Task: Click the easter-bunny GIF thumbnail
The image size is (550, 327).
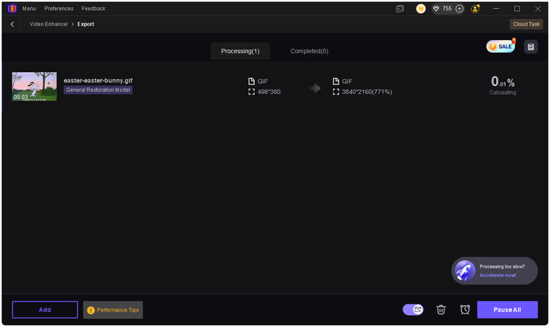Action: click(x=34, y=86)
